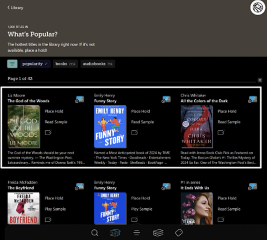This screenshot has width=267, height=240.
Task: Tap the Library building icon in bottom bar
Action: point(115,233)
